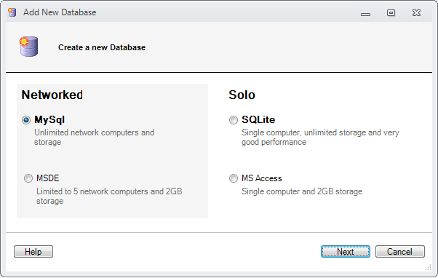Viewport: 438px width, 278px height.
Task: Select SQLite radio button
Action: click(234, 120)
